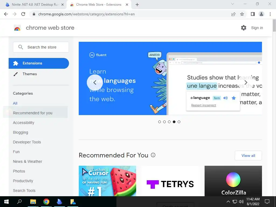The image size is (276, 207).
Task: Click the browser forward arrow
Action: pyautogui.click(x=15, y=14)
